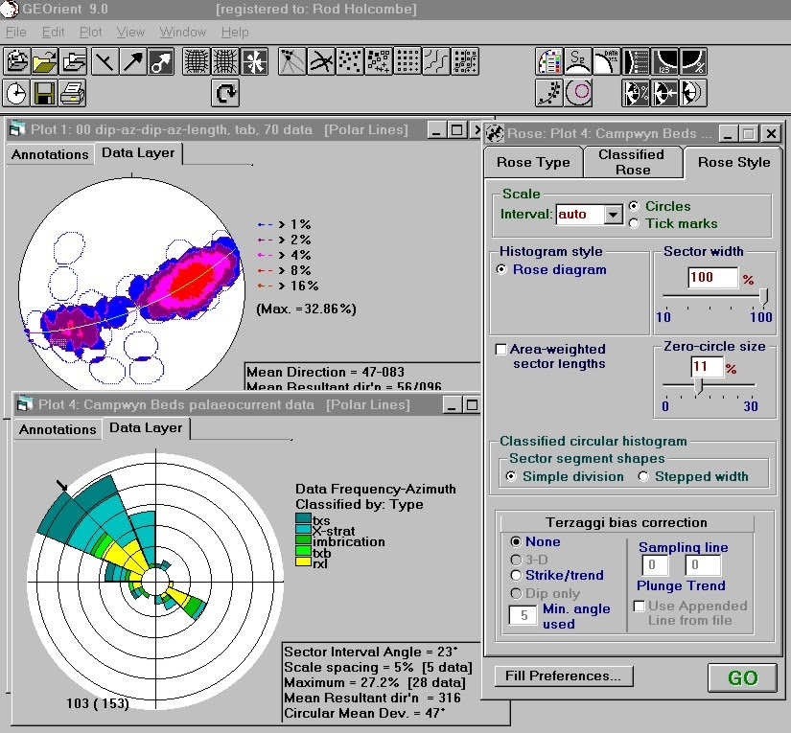Select the Circles scale option
This screenshot has width=791, height=733.
(634, 206)
